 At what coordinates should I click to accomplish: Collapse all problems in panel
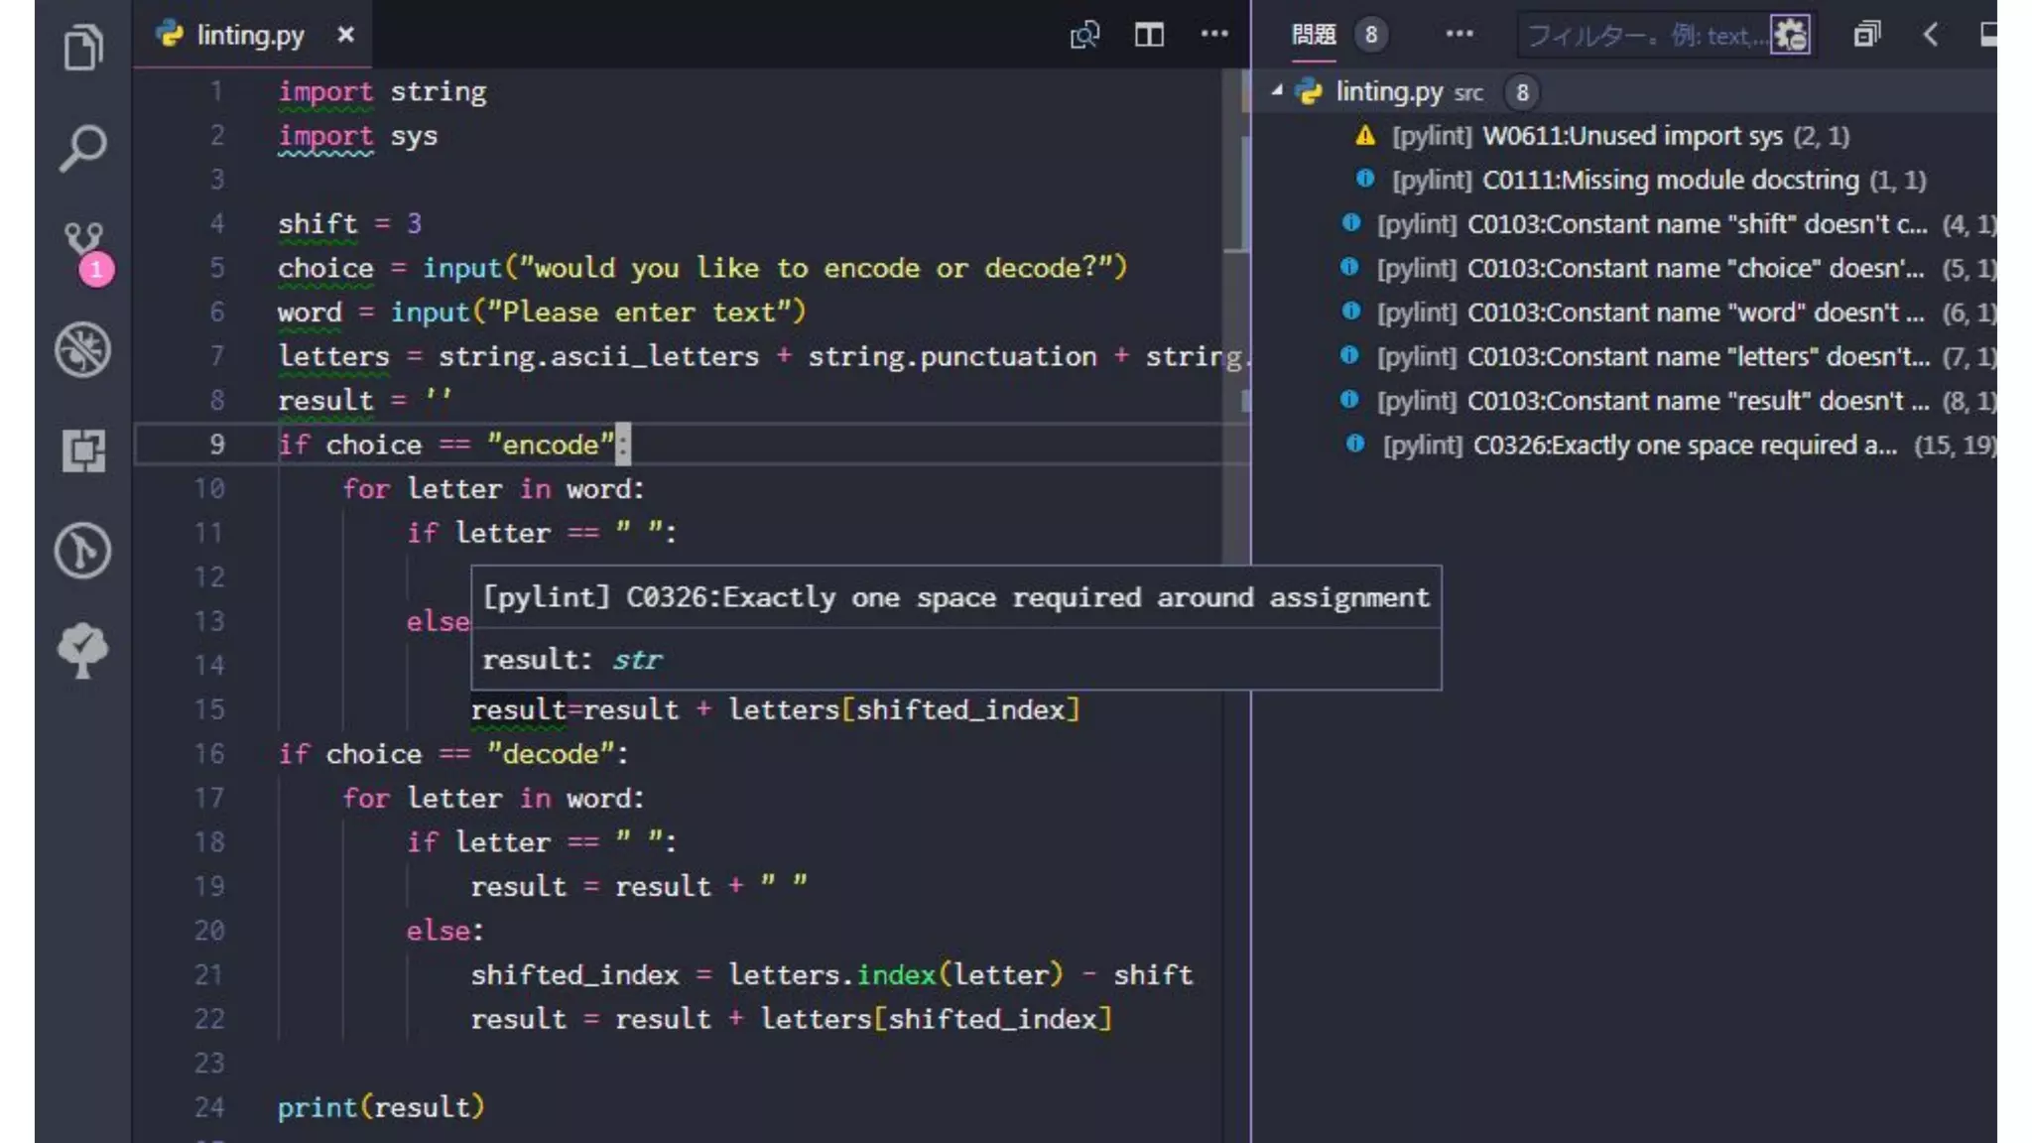pos(1866,36)
